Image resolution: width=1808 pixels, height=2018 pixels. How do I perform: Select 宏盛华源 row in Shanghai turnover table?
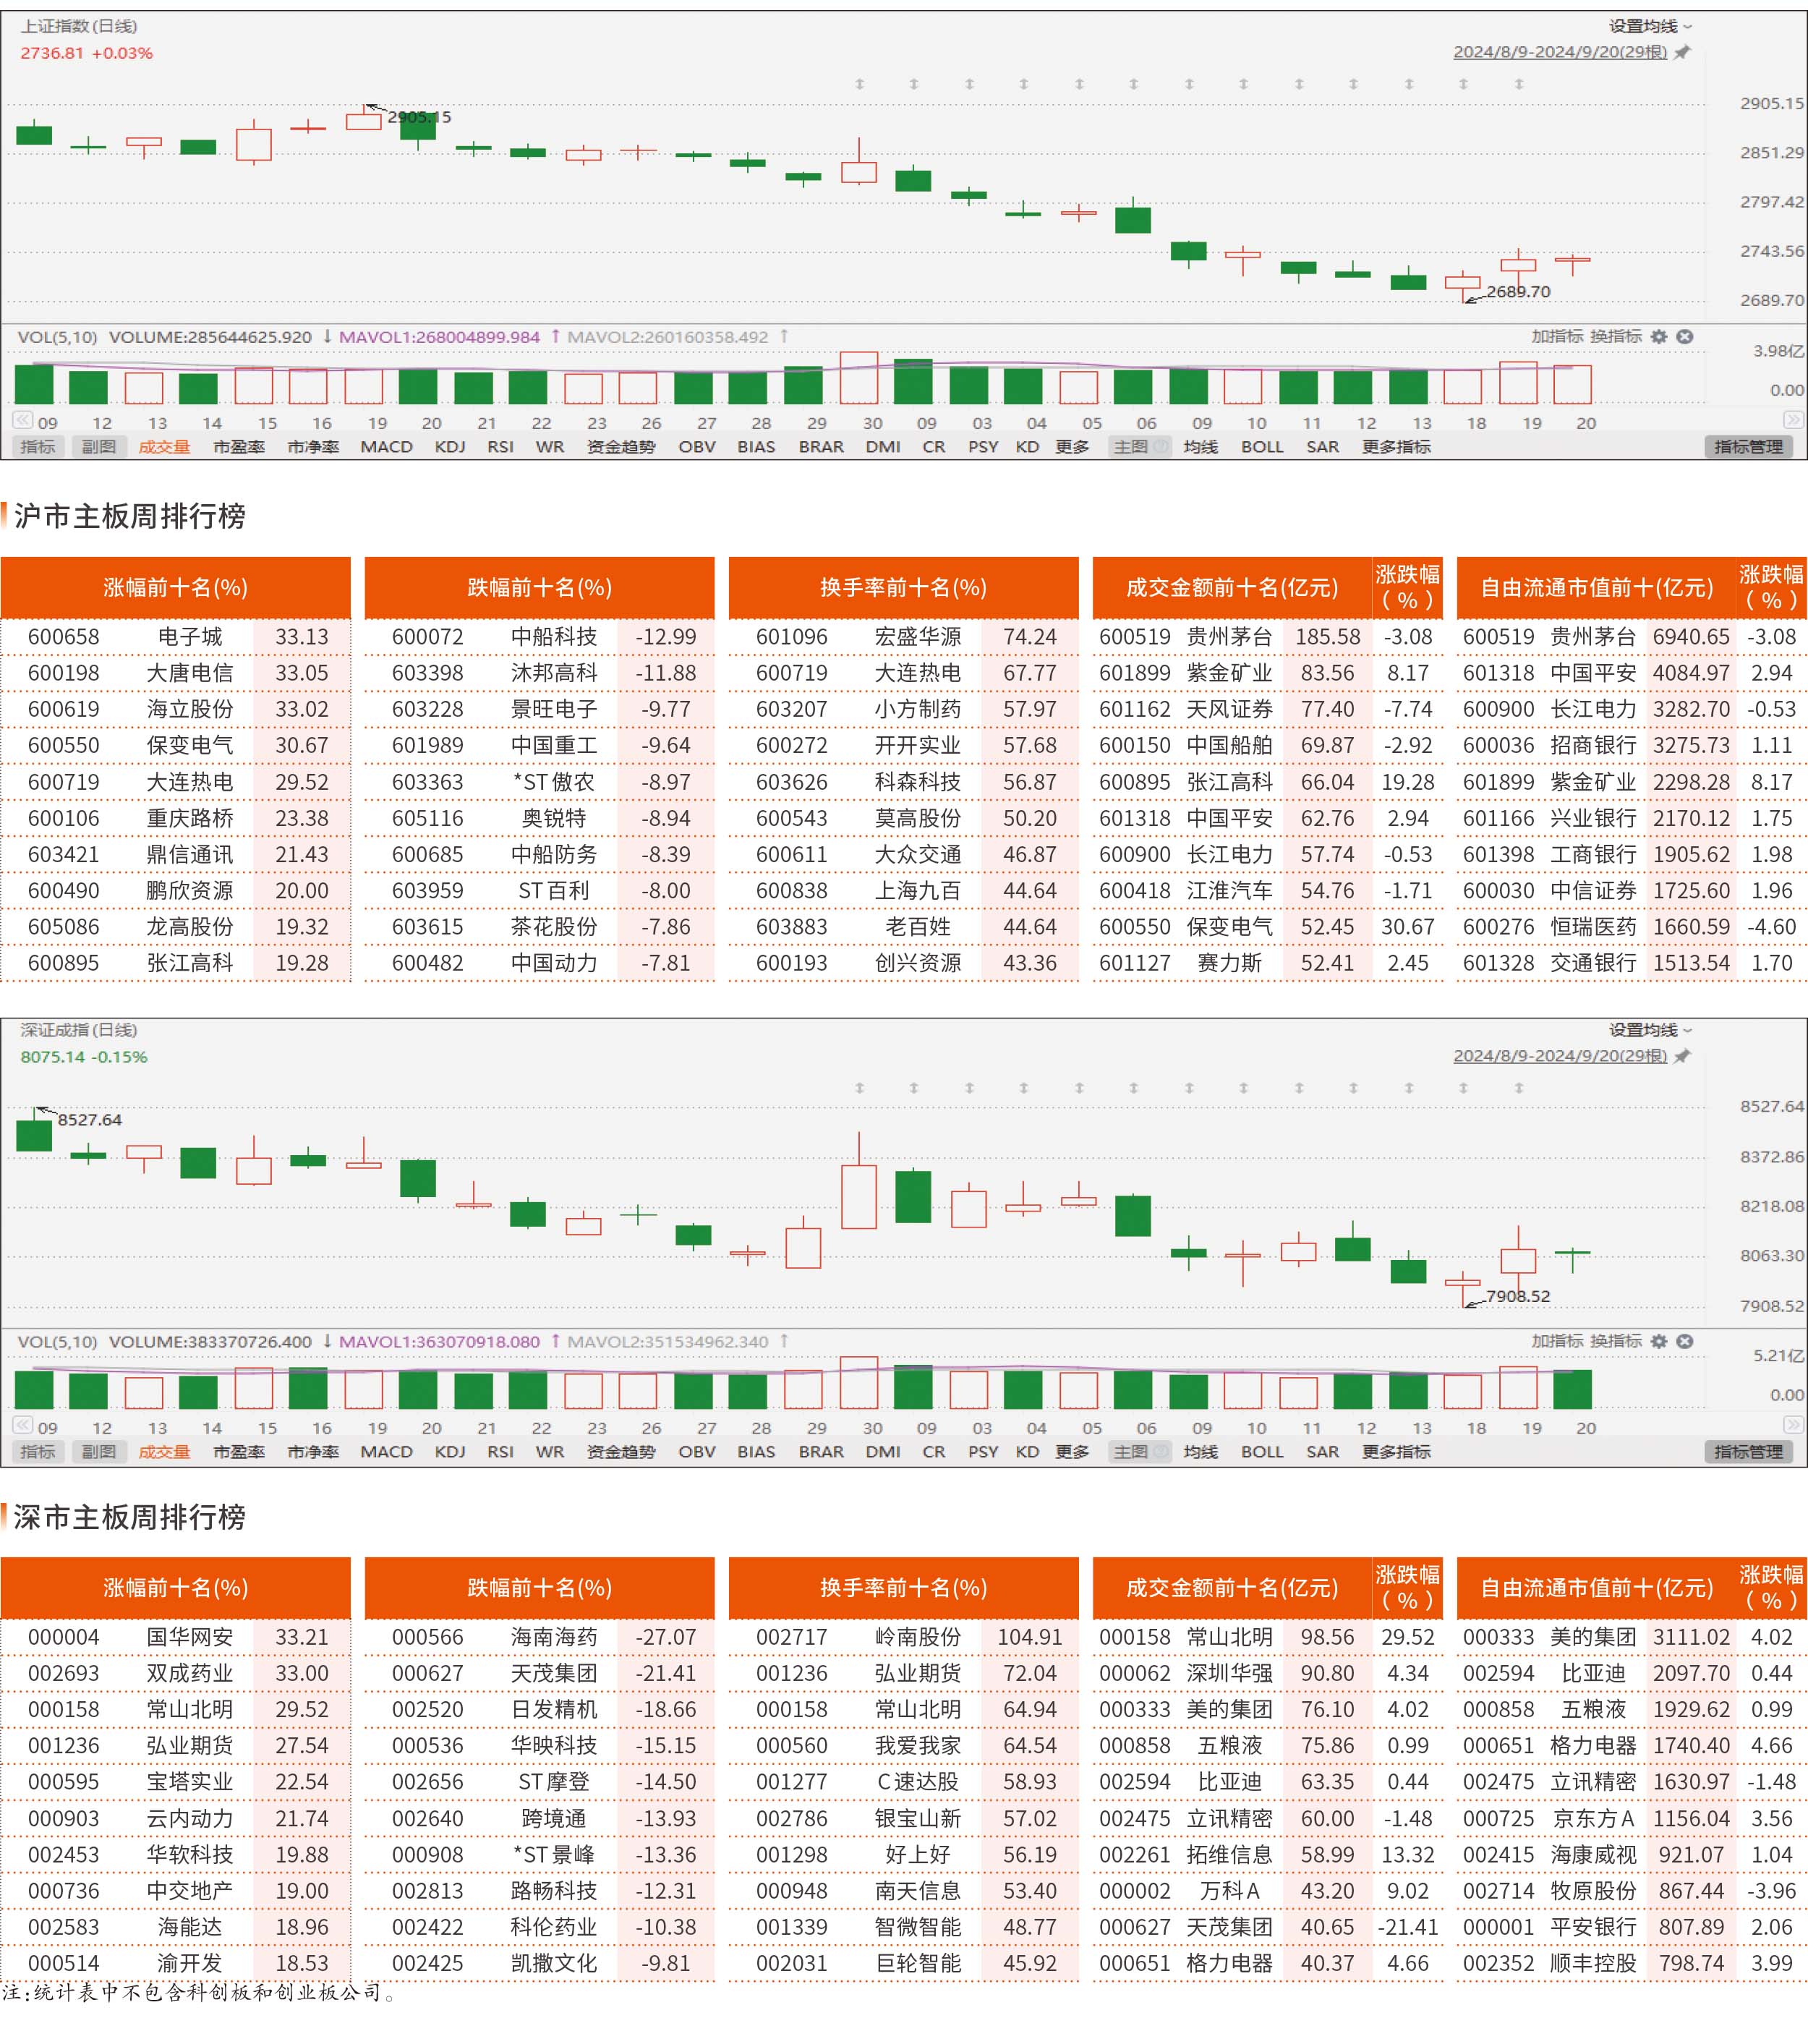coord(903,637)
